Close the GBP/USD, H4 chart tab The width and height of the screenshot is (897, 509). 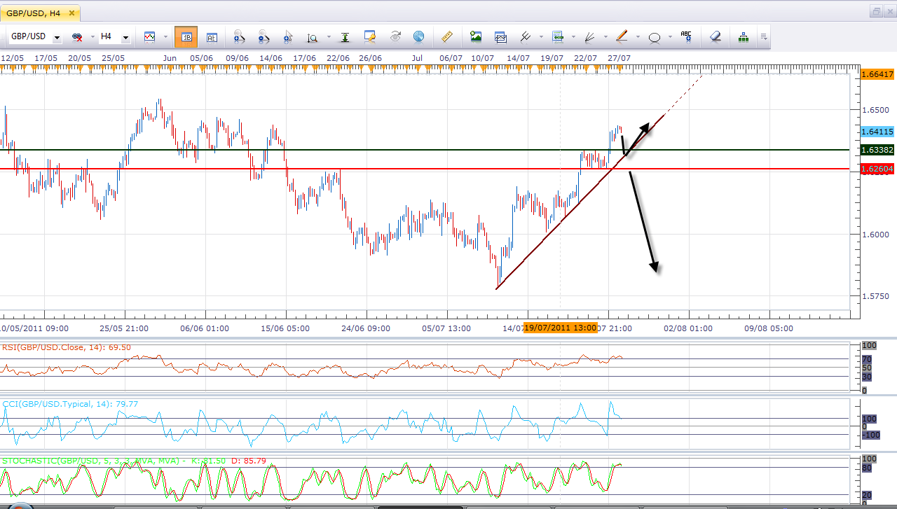pos(71,13)
